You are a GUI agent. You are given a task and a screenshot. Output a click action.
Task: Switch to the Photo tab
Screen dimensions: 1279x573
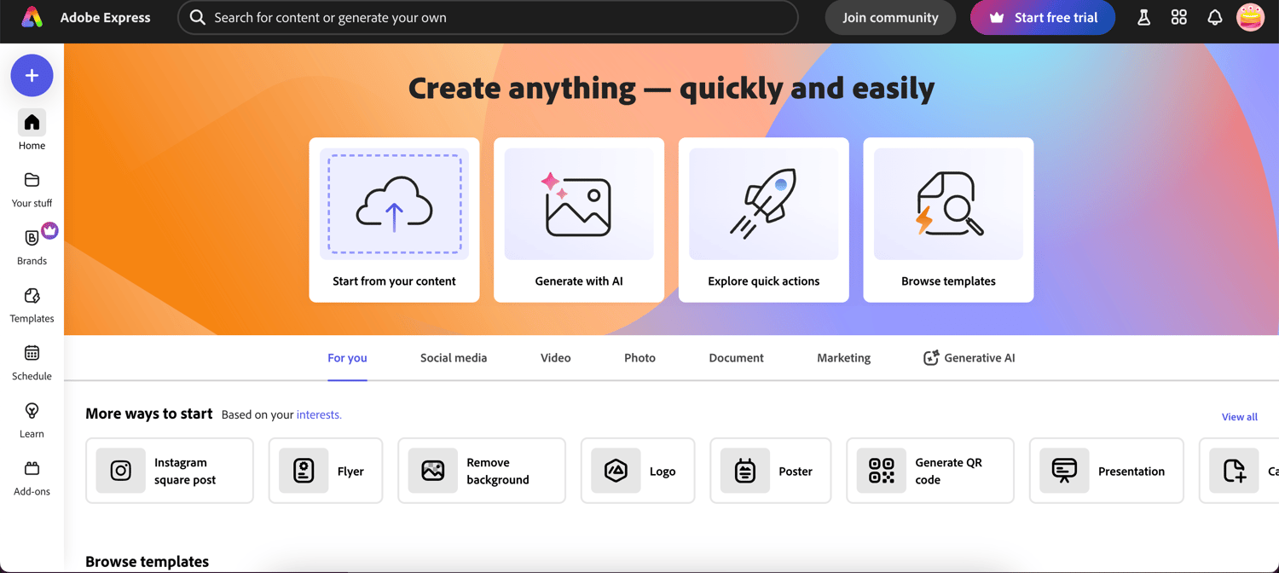639,358
